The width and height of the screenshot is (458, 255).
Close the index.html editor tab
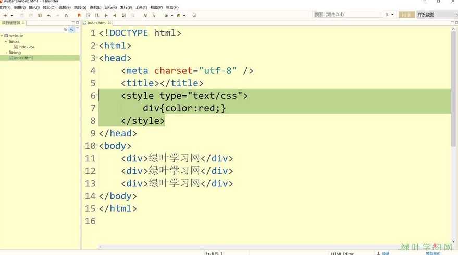(109, 23)
